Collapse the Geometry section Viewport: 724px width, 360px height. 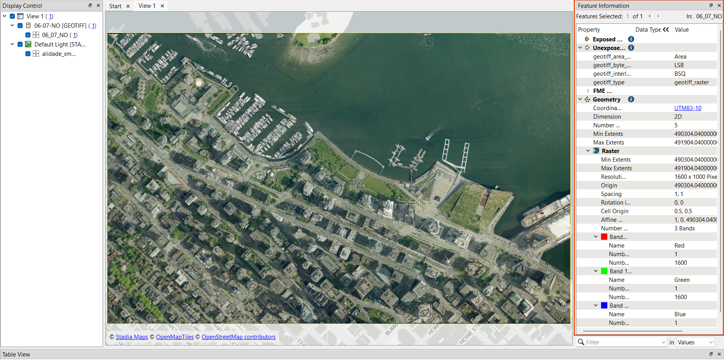point(580,99)
